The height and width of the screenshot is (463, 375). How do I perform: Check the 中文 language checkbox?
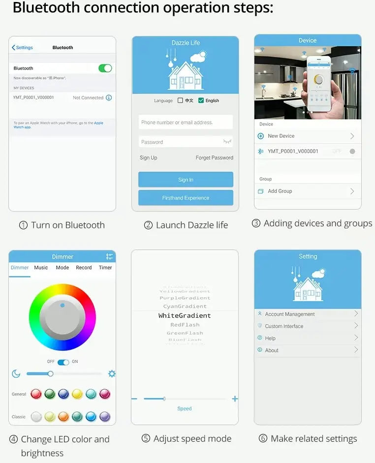tap(180, 100)
